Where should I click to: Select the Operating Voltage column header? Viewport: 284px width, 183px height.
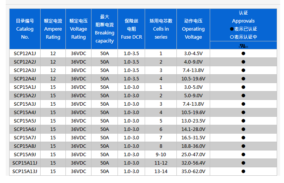(x=193, y=29)
